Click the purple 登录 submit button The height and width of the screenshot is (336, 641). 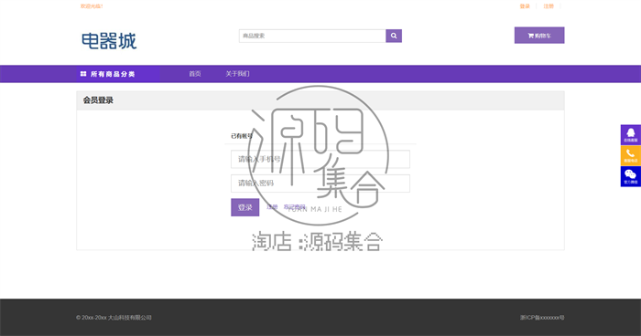(244, 207)
